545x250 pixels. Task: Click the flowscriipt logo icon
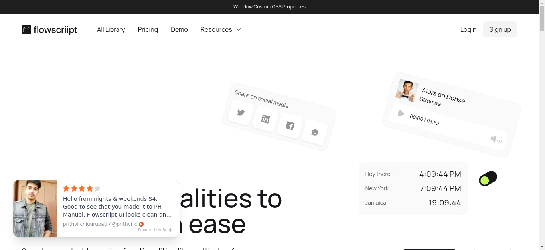click(26, 29)
